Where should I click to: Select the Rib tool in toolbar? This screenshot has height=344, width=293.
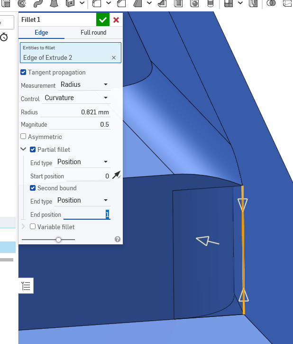(162, 3)
